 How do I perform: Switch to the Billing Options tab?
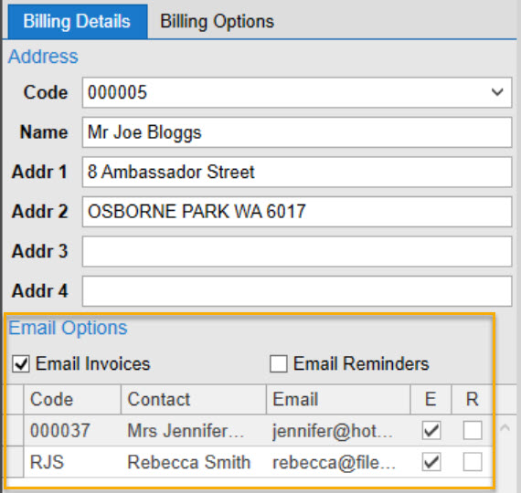coord(217,22)
